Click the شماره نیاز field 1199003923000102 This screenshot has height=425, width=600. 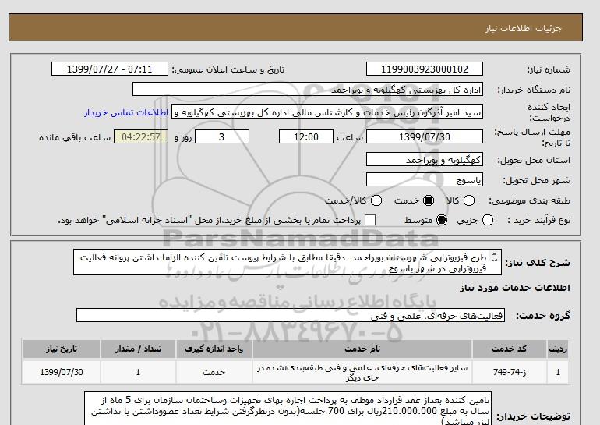coord(425,69)
